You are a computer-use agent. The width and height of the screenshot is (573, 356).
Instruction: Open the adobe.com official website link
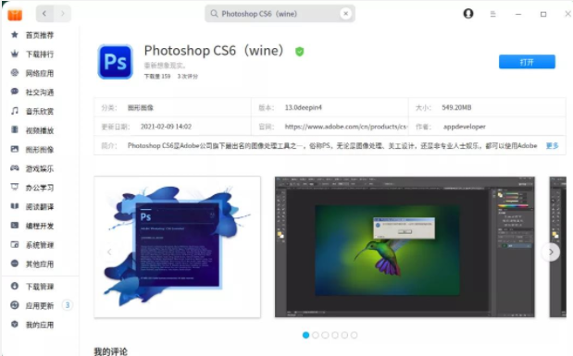click(x=345, y=127)
